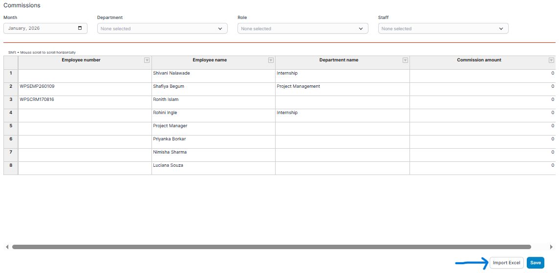560x273 pixels.
Task: Click the Save button
Action: [x=536, y=263]
